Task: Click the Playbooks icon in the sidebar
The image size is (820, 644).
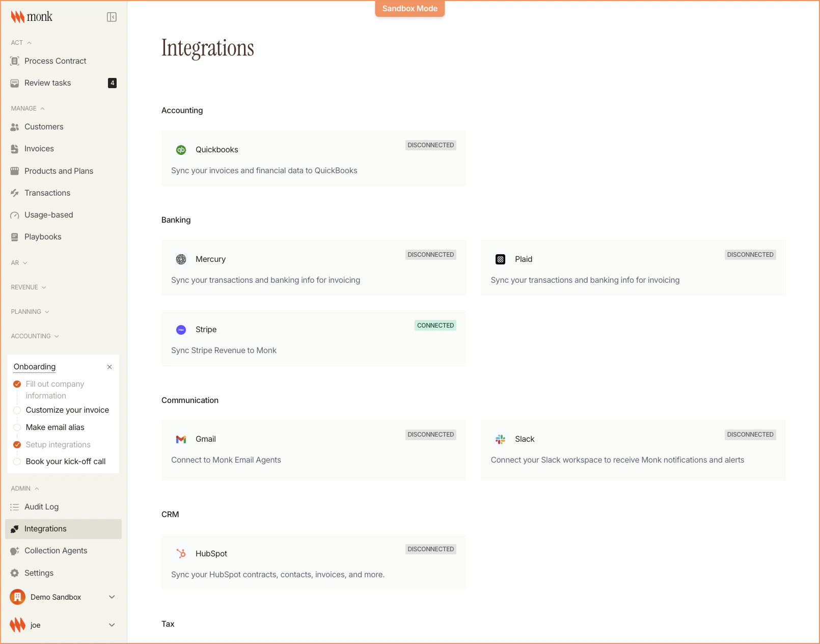Action: [14, 236]
